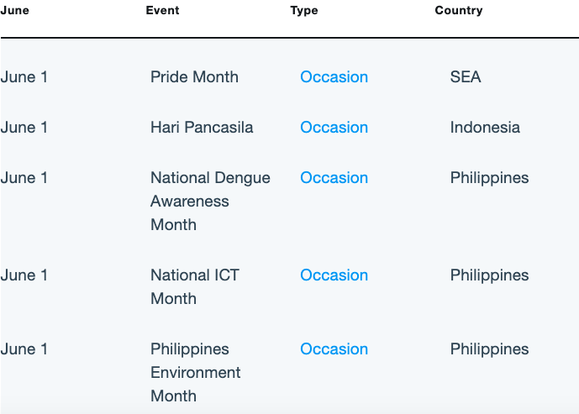Select June 1 date in Pride Month row

tap(24, 77)
